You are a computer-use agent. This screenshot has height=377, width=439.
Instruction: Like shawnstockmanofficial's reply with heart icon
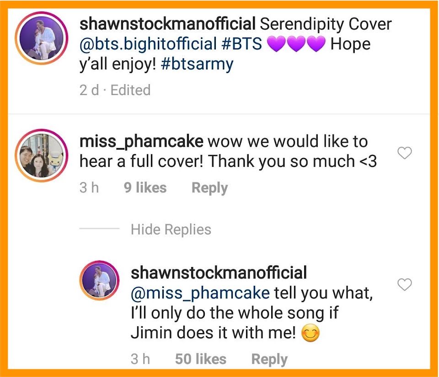pyautogui.click(x=405, y=284)
